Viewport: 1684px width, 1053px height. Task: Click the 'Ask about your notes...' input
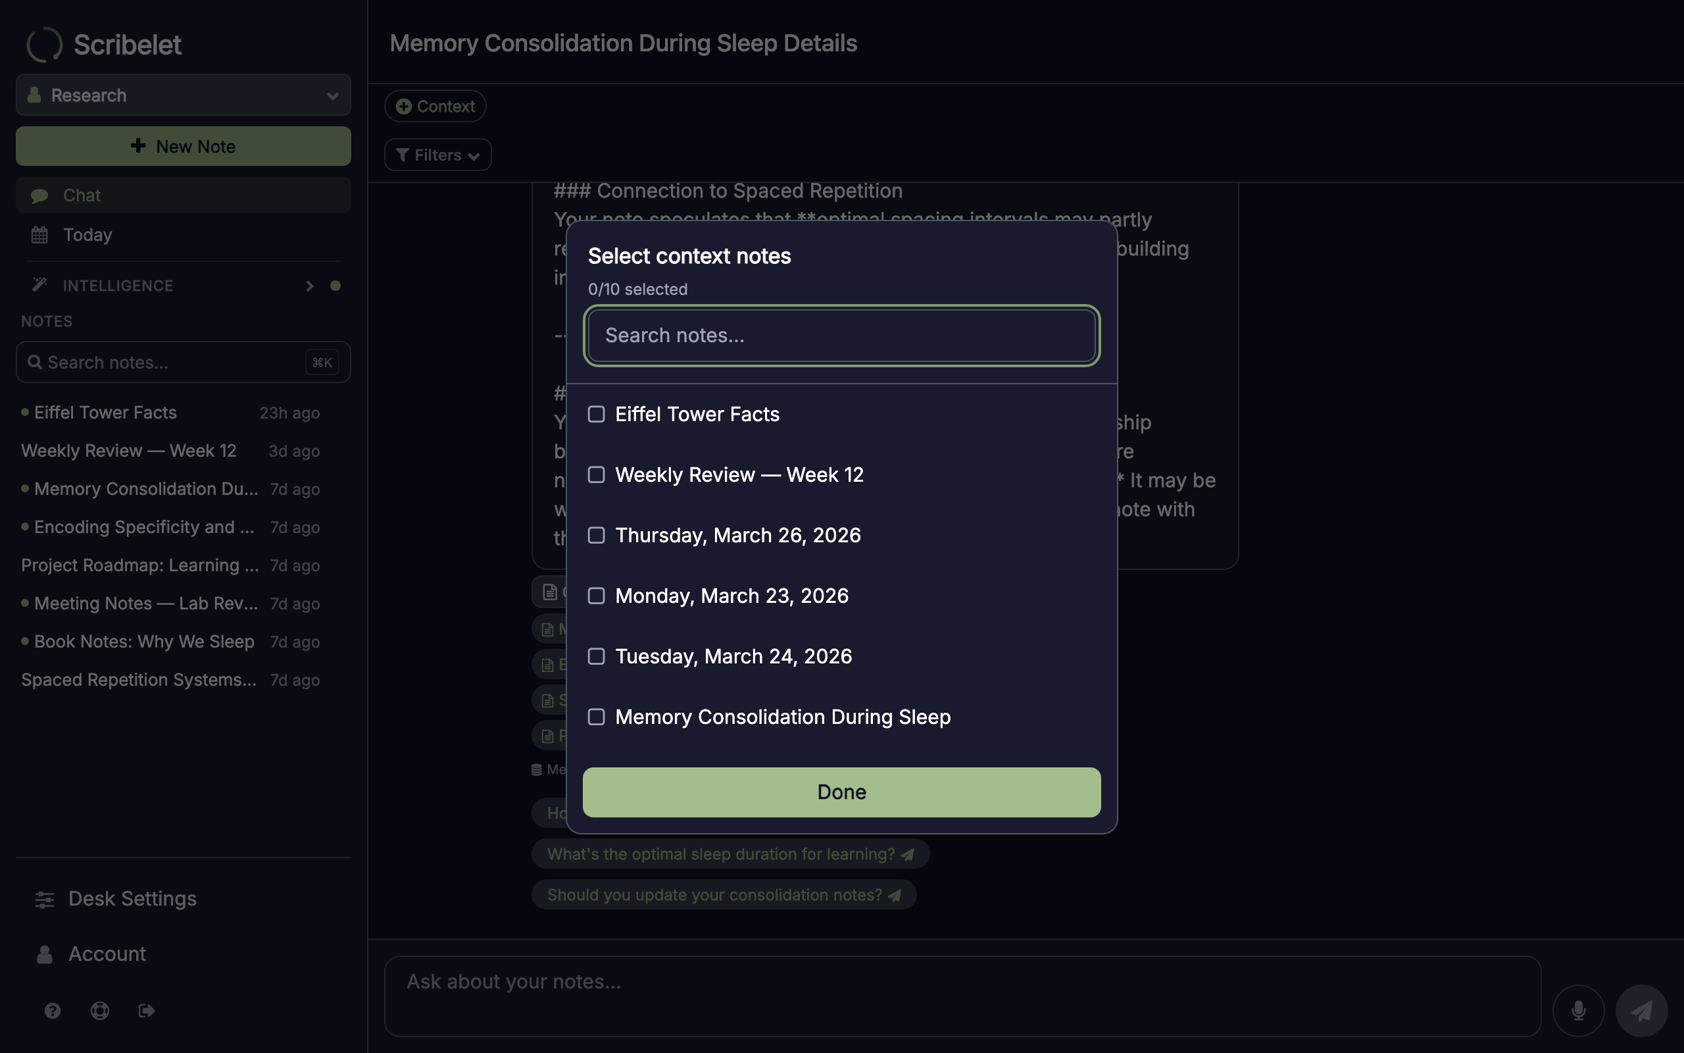pos(962,996)
